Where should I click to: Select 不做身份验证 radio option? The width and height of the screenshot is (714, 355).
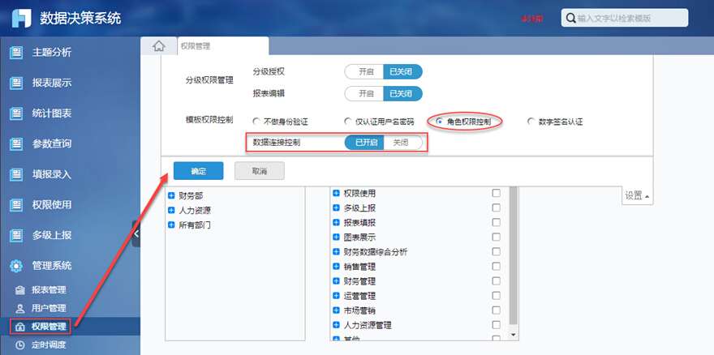[x=256, y=122]
